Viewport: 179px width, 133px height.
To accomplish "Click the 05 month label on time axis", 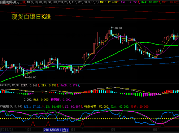I will click(113, 130).
